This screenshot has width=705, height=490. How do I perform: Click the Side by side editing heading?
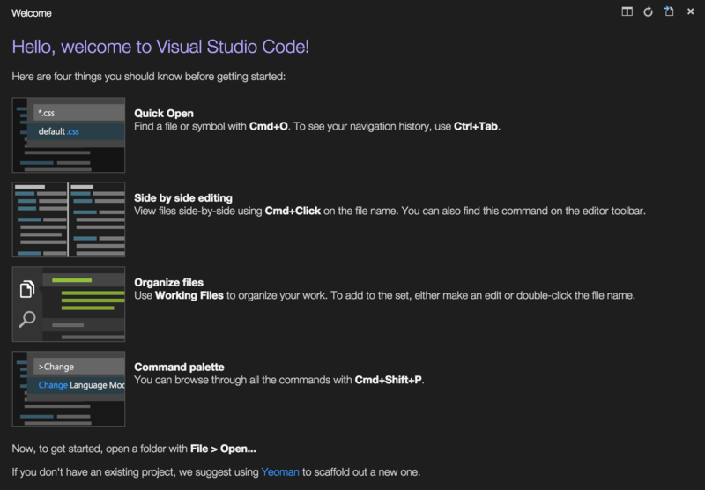pyautogui.click(x=183, y=197)
